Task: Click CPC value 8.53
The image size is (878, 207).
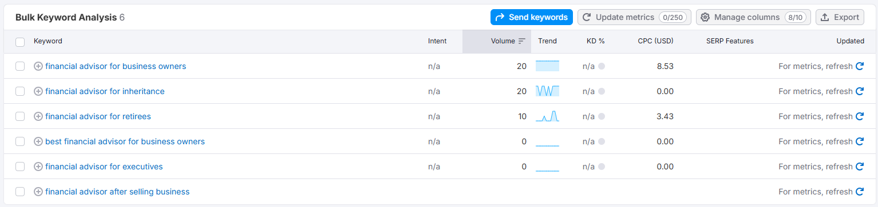Action: (665, 66)
